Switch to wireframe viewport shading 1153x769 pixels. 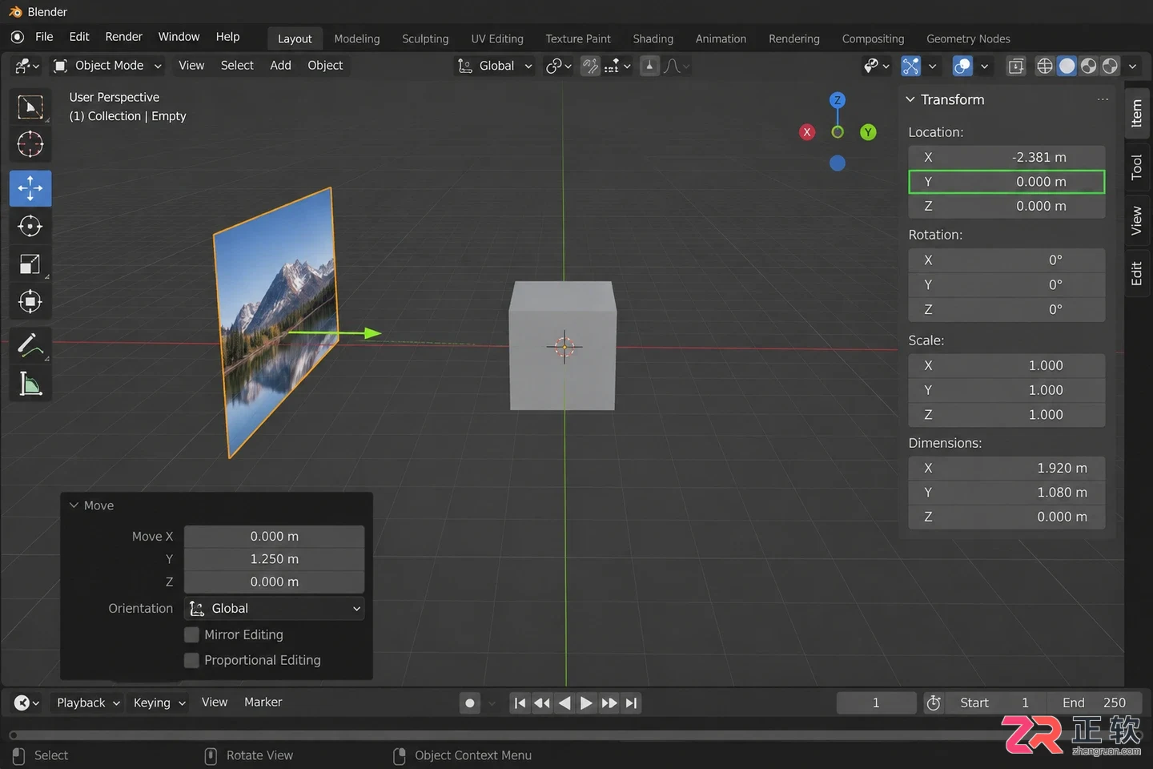(1045, 66)
